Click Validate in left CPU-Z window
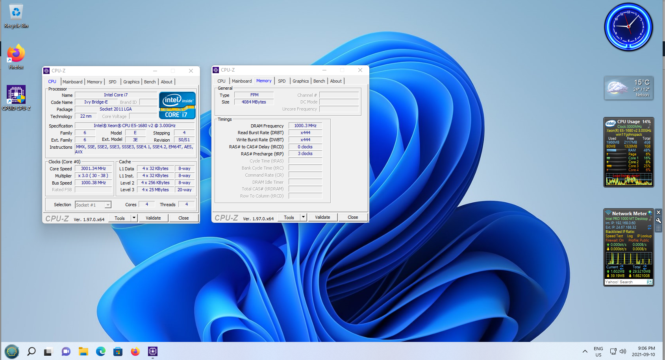The width and height of the screenshot is (665, 360). tap(153, 218)
